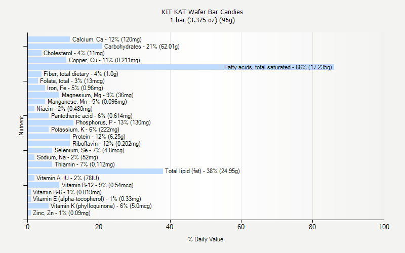Click the blue bar left of Copper label
405x253 pixels.
point(47,60)
